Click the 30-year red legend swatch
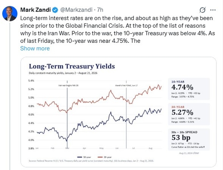Viewport: 223px width, 170px height. tap(100, 157)
